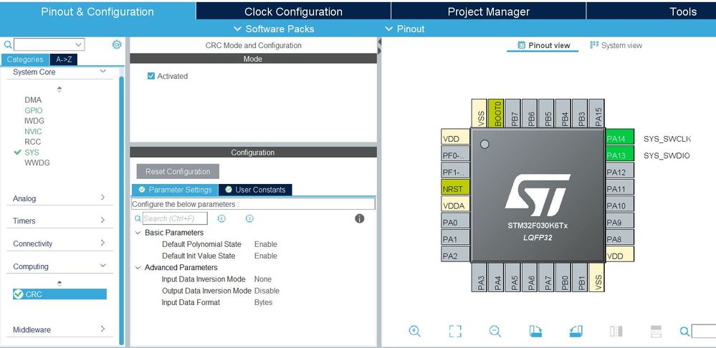Switch to Project Manager tab
This screenshot has width=716, height=348.
(488, 11)
